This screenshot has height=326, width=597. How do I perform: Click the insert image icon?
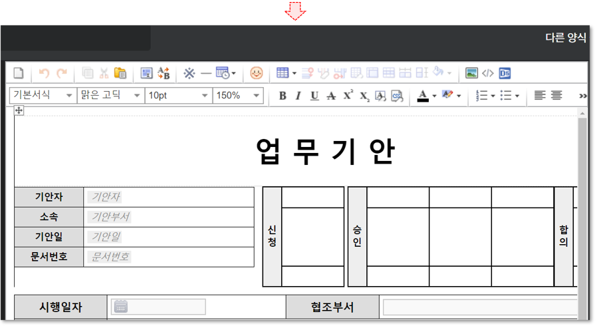[x=471, y=73]
